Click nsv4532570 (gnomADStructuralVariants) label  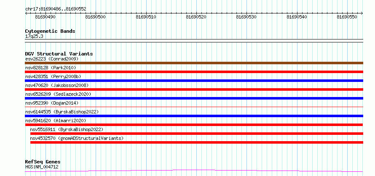77,138
